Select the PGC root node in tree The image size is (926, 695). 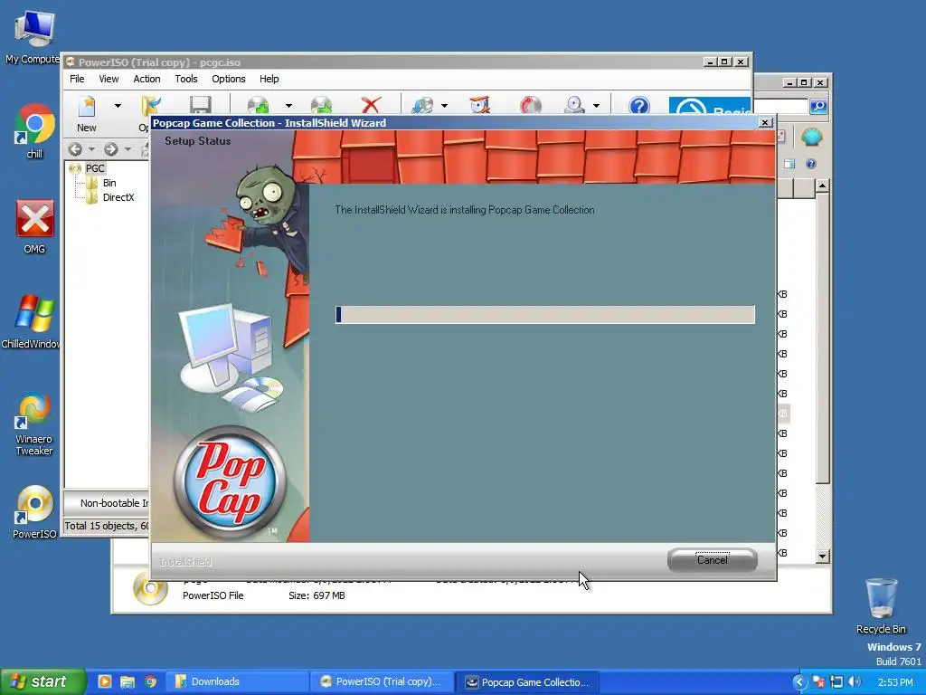click(x=94, y=168)
